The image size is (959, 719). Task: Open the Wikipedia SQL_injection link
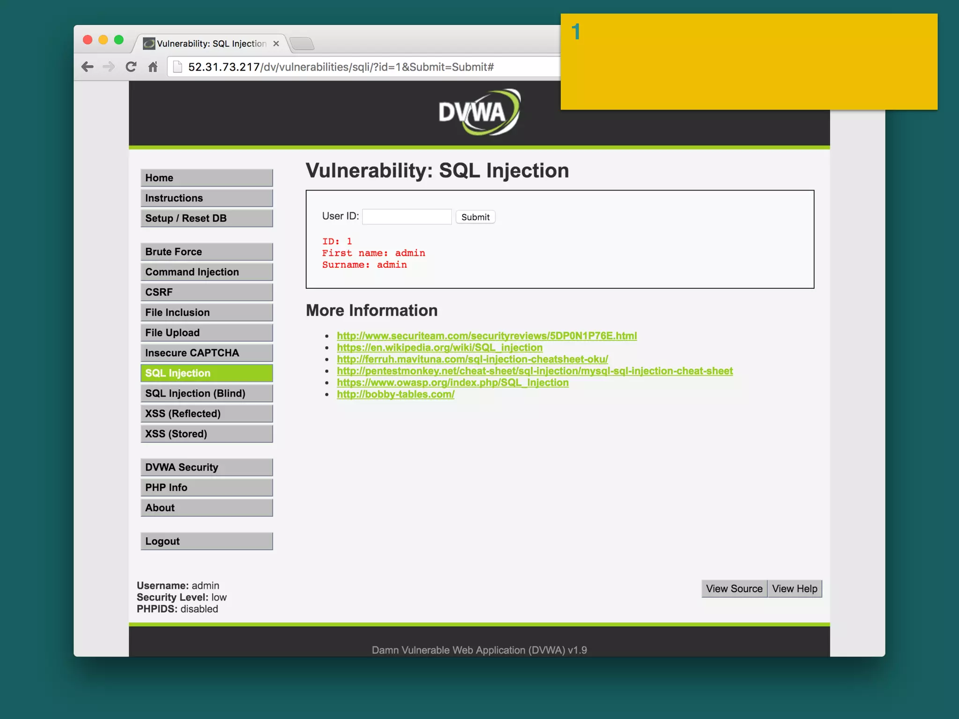[x=439, y=347]
